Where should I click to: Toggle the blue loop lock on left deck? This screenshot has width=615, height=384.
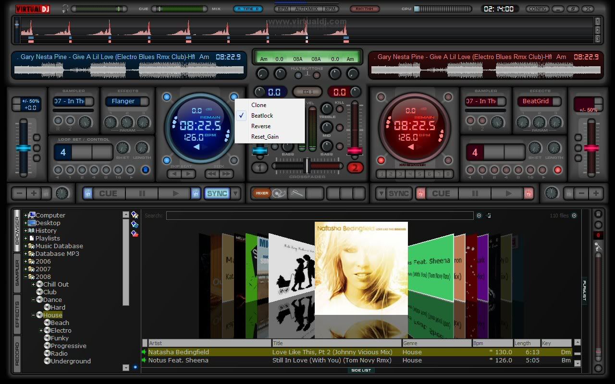coord(145,170)
